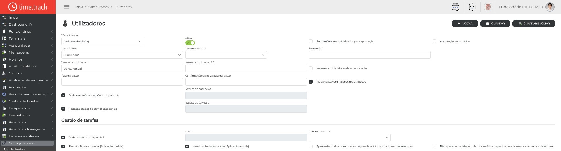The width and height of the screenshot is (561, 151).
Task: Click the Tabelas auxiliares sidebar icon
Action: coord(4,136)
